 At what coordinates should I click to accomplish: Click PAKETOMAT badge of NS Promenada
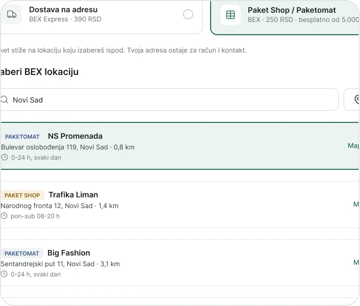(22, 137)
